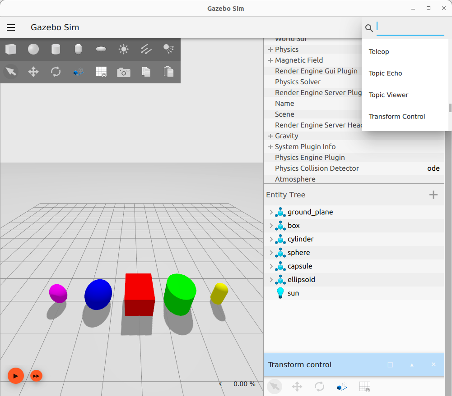Activate the rotate transform mode
The image size is (452, 396).
[56, 72]
